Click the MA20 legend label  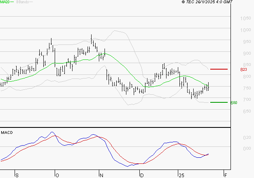(x=5, y=2)
